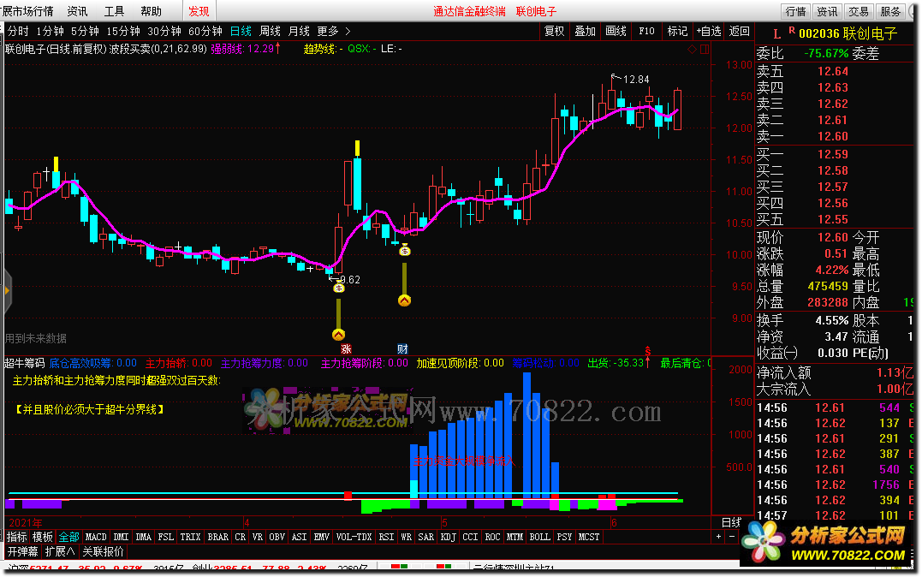
Task: Click the 买一 price 12.59
Action: [x=833, y=154]
